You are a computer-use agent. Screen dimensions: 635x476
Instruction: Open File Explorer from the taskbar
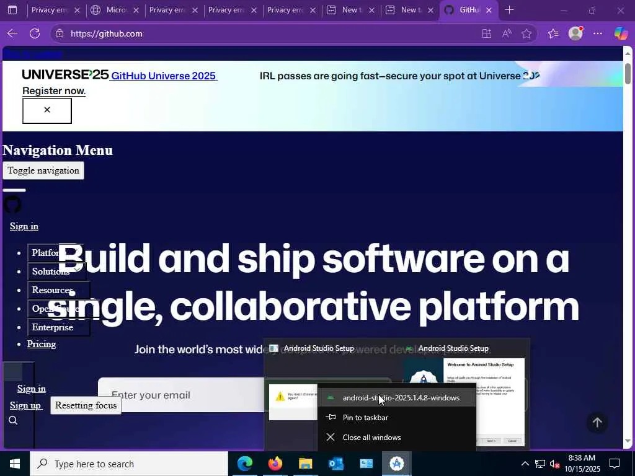(x=305, y=464)
